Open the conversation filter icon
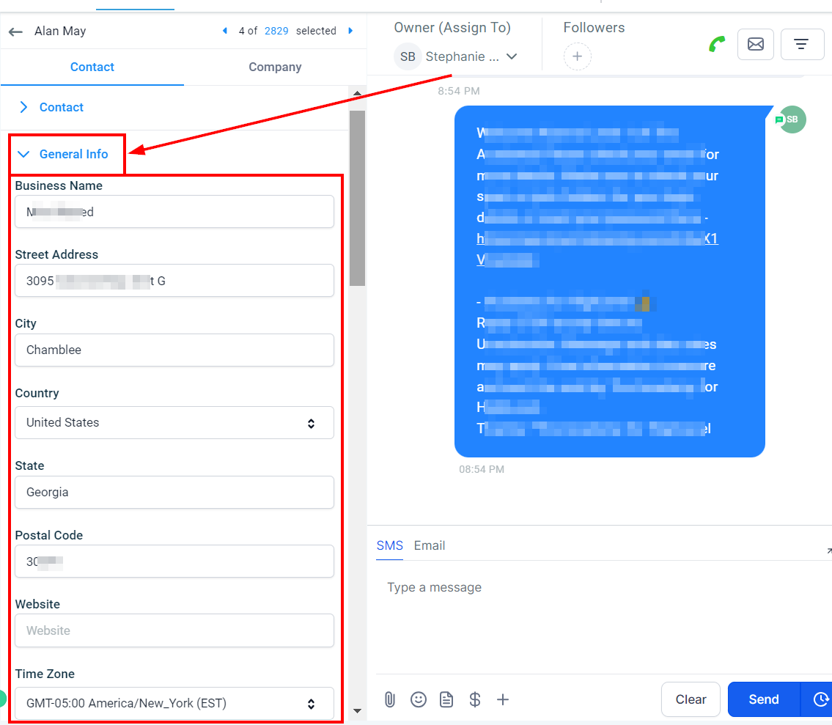The height and width of the screenshot is (725, 832). (x=801, y=44)
